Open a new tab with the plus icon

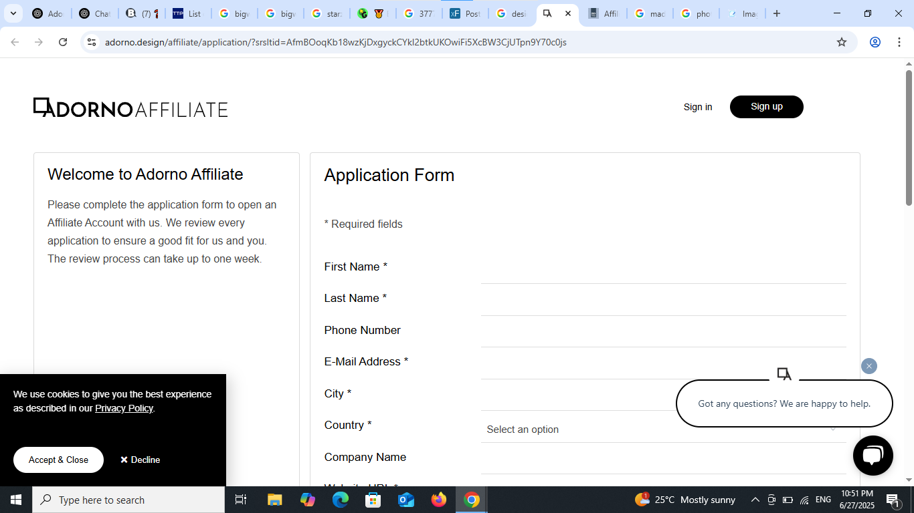(777, 13)
